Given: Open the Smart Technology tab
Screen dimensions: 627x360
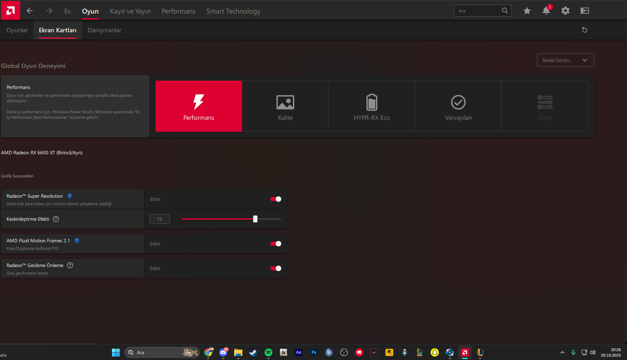Looking at the screenshot, I should coord(233,11).
